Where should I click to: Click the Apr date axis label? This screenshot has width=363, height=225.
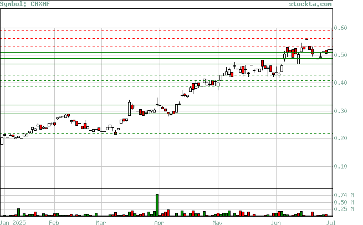(159, 223)
